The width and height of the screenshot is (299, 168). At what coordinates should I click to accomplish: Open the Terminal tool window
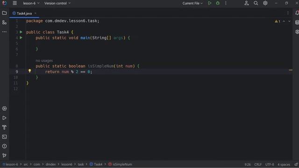click(4, 137)
